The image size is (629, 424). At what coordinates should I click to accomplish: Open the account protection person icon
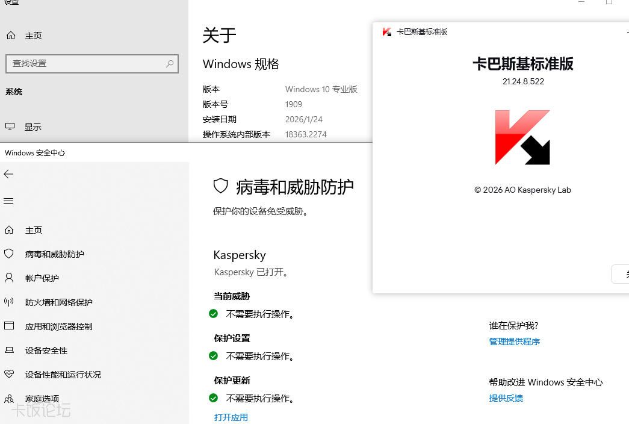click(9, 278)
